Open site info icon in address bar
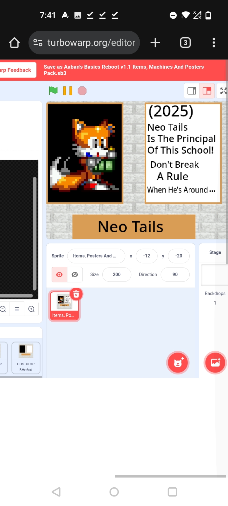The width and height of the screenshot is (228, 506). click(x=38, y=43)
